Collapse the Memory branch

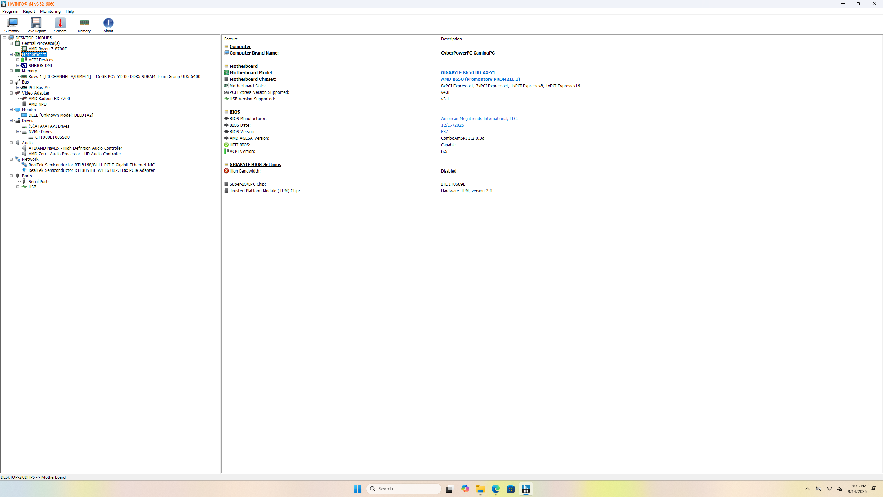point(11,71)
